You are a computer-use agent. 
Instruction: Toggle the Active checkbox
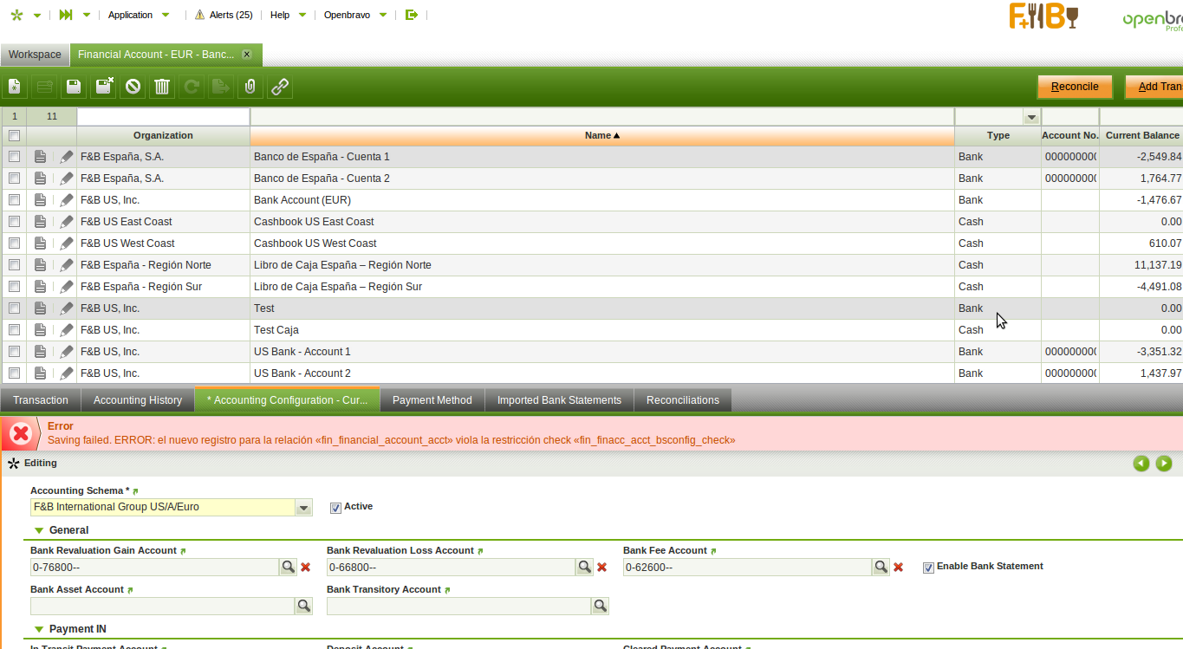[335, 508]
